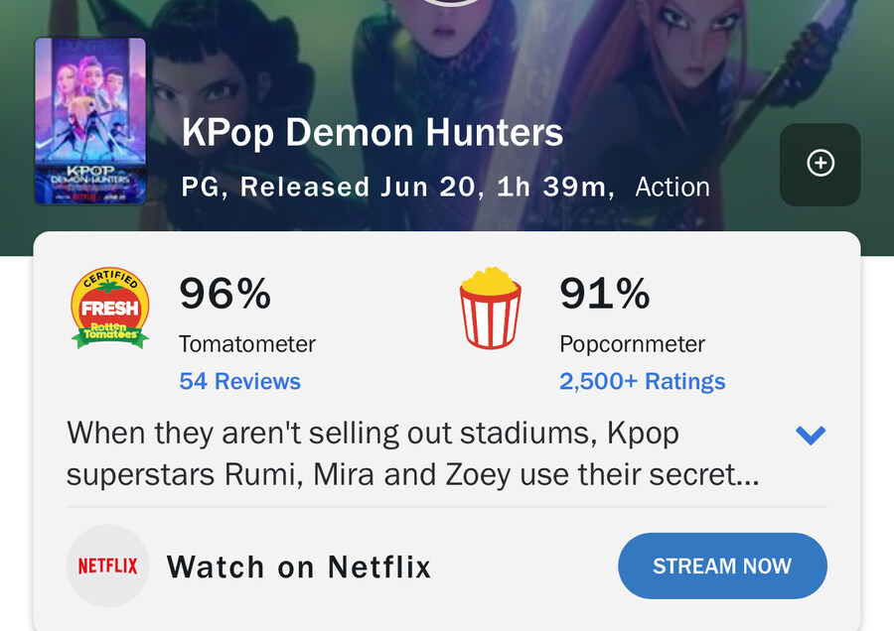
Task: Click the Tomatometer label
Action: (x=247, y=344)
